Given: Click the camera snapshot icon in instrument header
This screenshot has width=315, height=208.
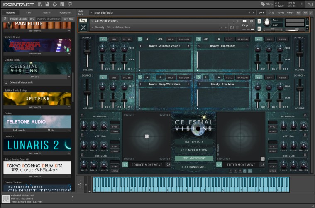Looking at the screenshot, I should (244, 21).
